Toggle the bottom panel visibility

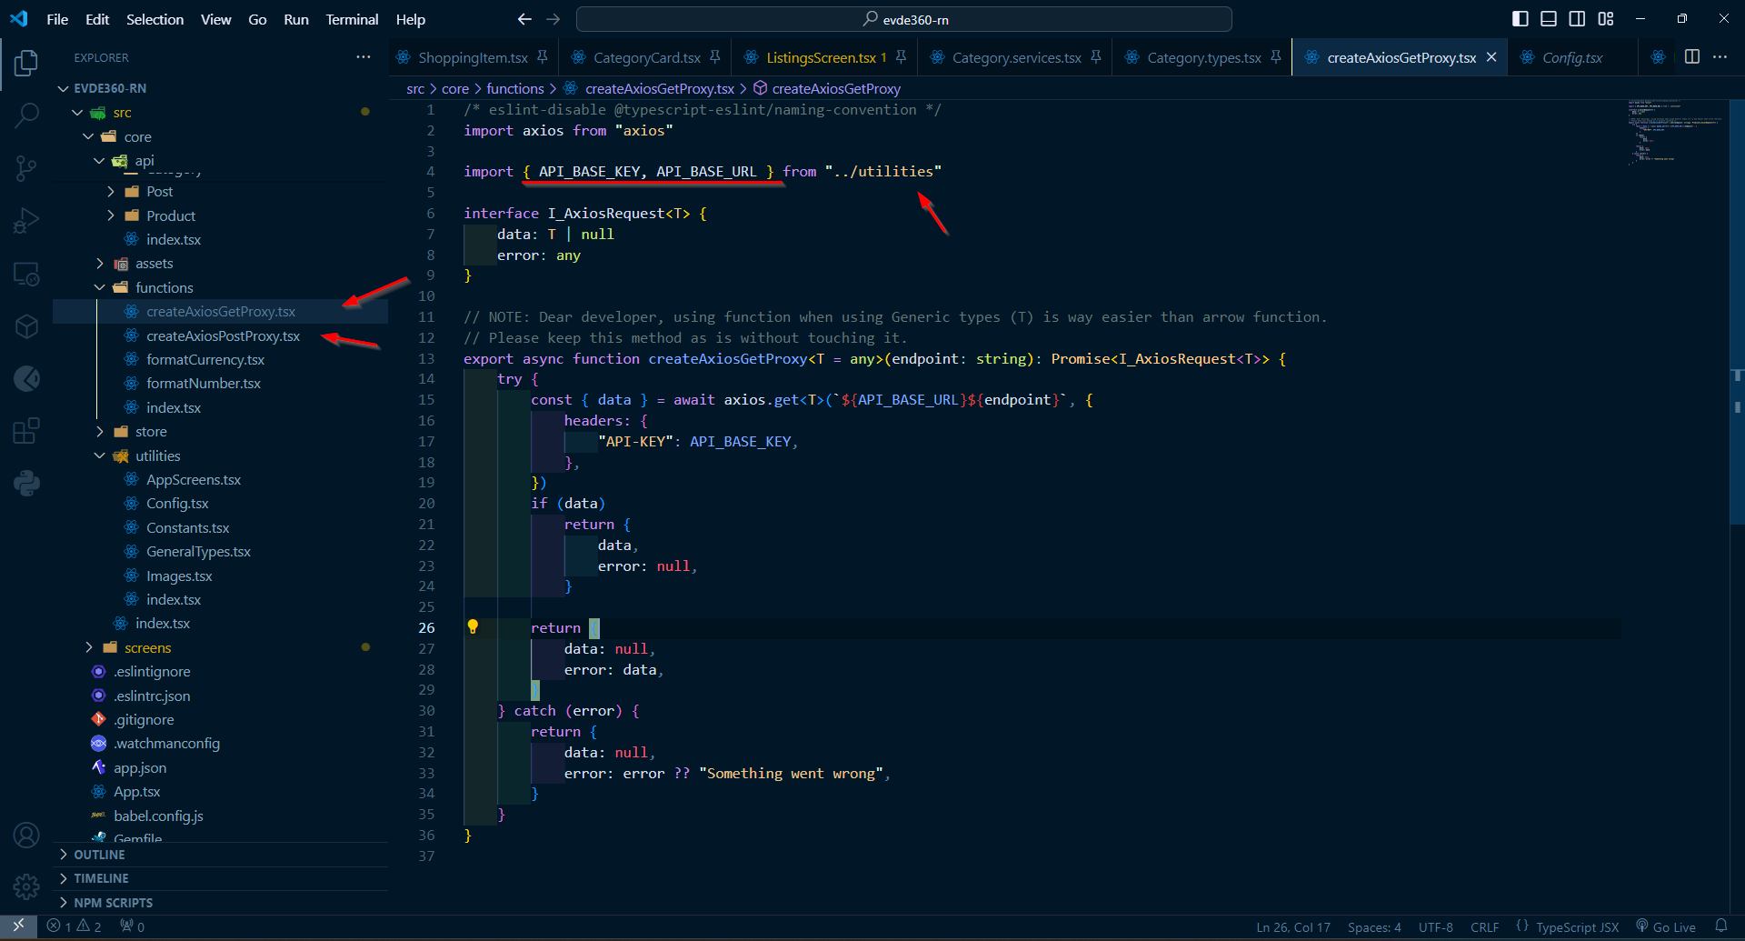point(1549,19)
